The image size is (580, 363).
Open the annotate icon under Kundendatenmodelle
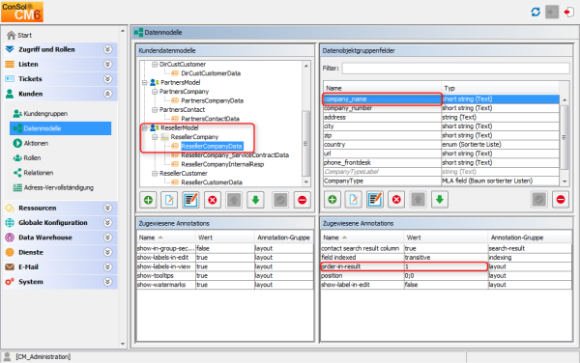[x=190, y=200]
